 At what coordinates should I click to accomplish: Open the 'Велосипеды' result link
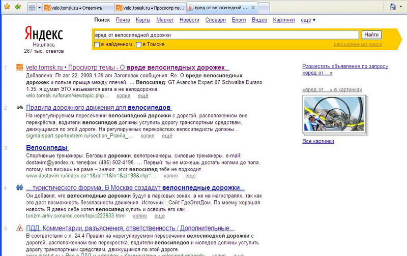[47, 148]
